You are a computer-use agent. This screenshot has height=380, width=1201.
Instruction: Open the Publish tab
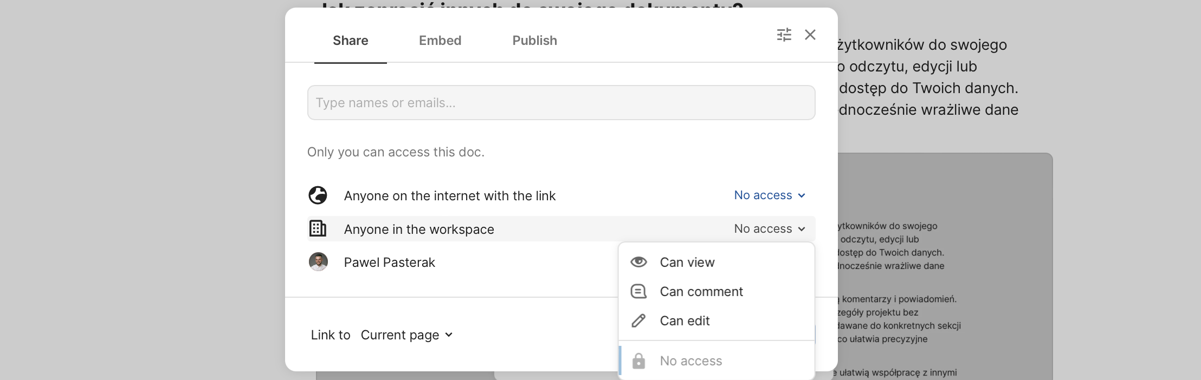coord(534,41)
